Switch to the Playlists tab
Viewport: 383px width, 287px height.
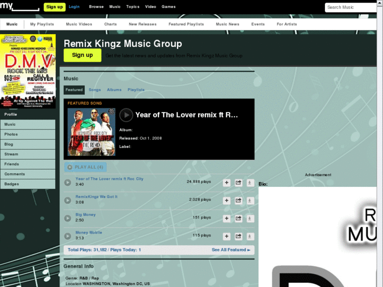click(136, 90)
